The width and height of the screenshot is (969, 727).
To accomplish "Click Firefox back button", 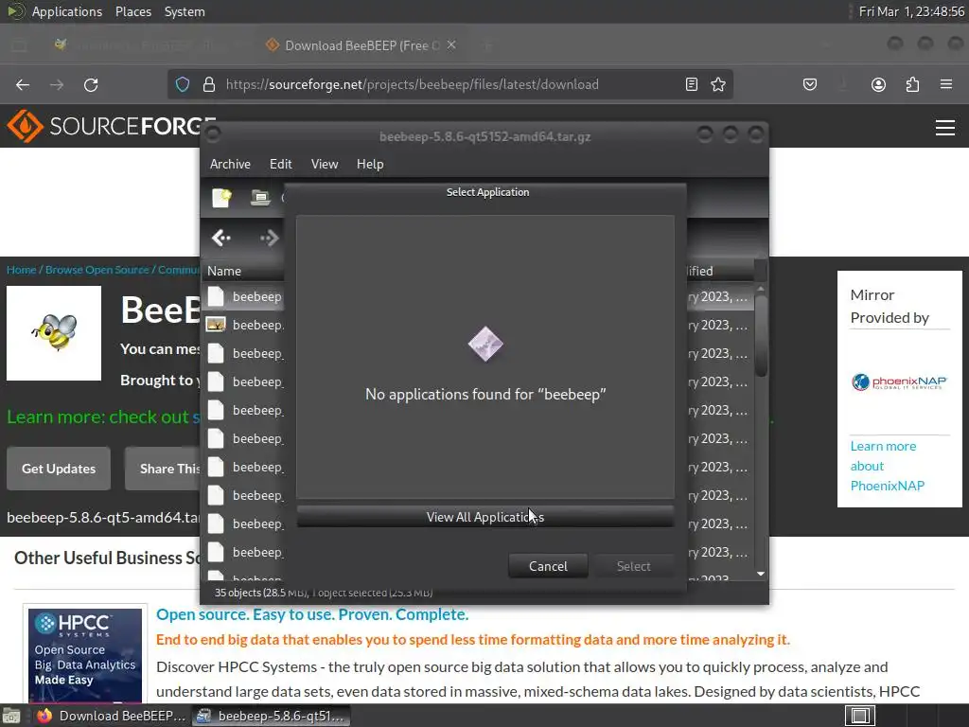I will pyautogui.click(x=23, y=84).
